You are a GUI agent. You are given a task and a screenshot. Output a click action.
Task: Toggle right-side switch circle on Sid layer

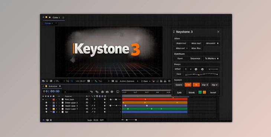coord(105,112)
